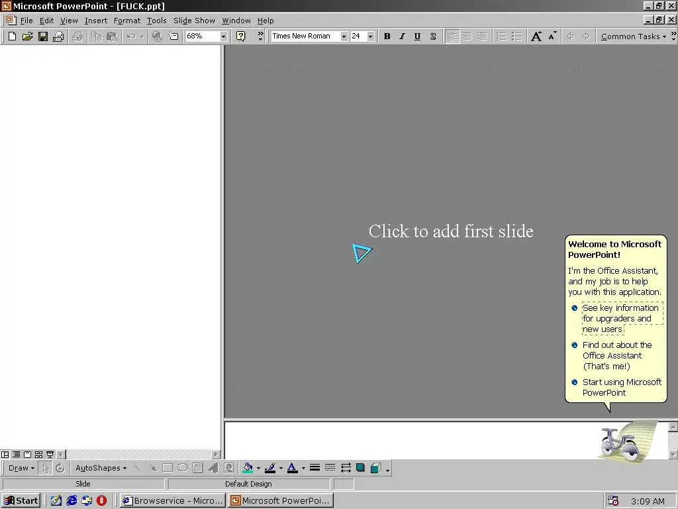The image size is (678, 509).
Task: Toggle Underline formatting
Action: 417,36
